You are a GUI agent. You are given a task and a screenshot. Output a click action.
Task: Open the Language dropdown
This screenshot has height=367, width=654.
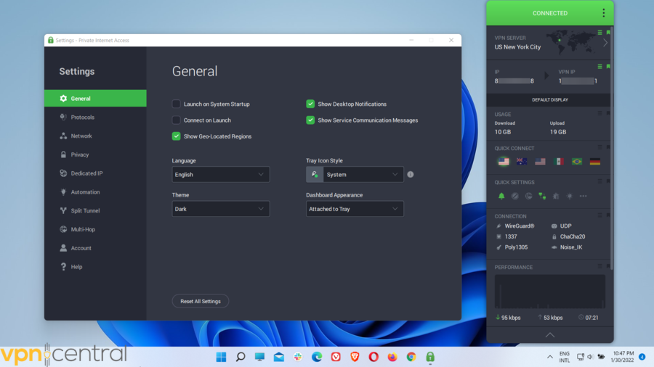tap(220, 175)
